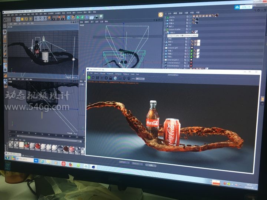Expand the OctaneCamera object row

click(165, 66)
